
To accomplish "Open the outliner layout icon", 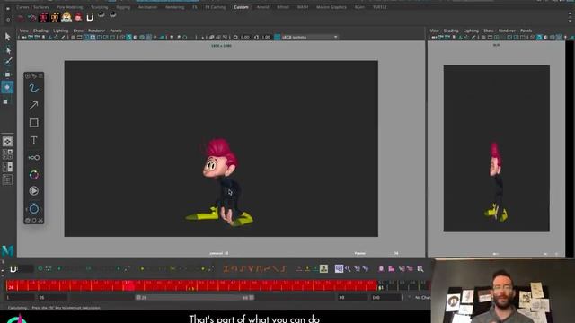I will tap(7, 179).
